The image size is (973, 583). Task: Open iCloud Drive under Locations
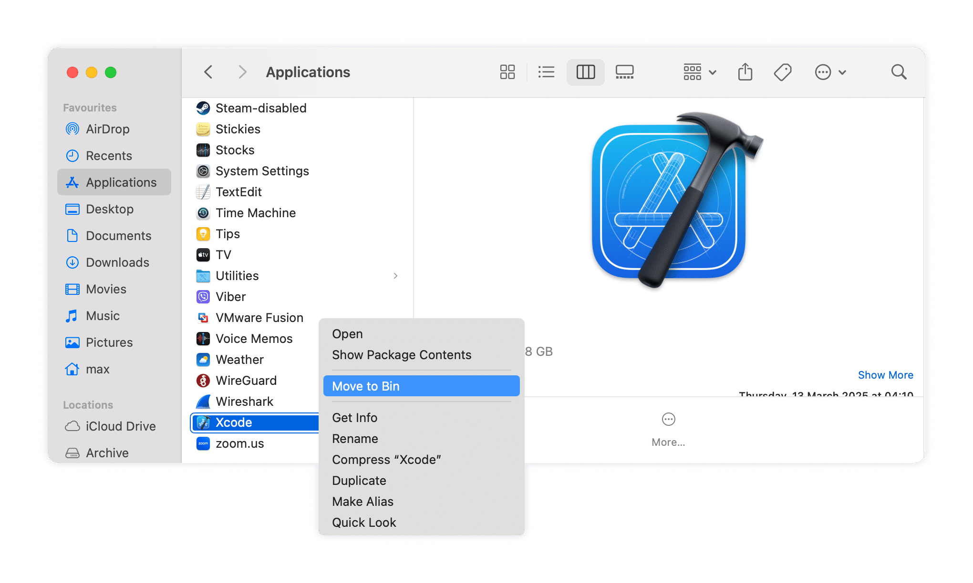[121, 426]
